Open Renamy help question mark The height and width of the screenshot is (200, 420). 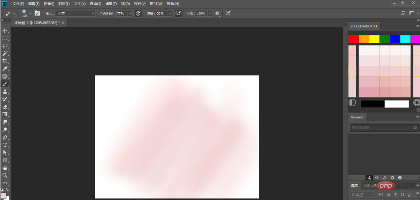coord(400,177)
